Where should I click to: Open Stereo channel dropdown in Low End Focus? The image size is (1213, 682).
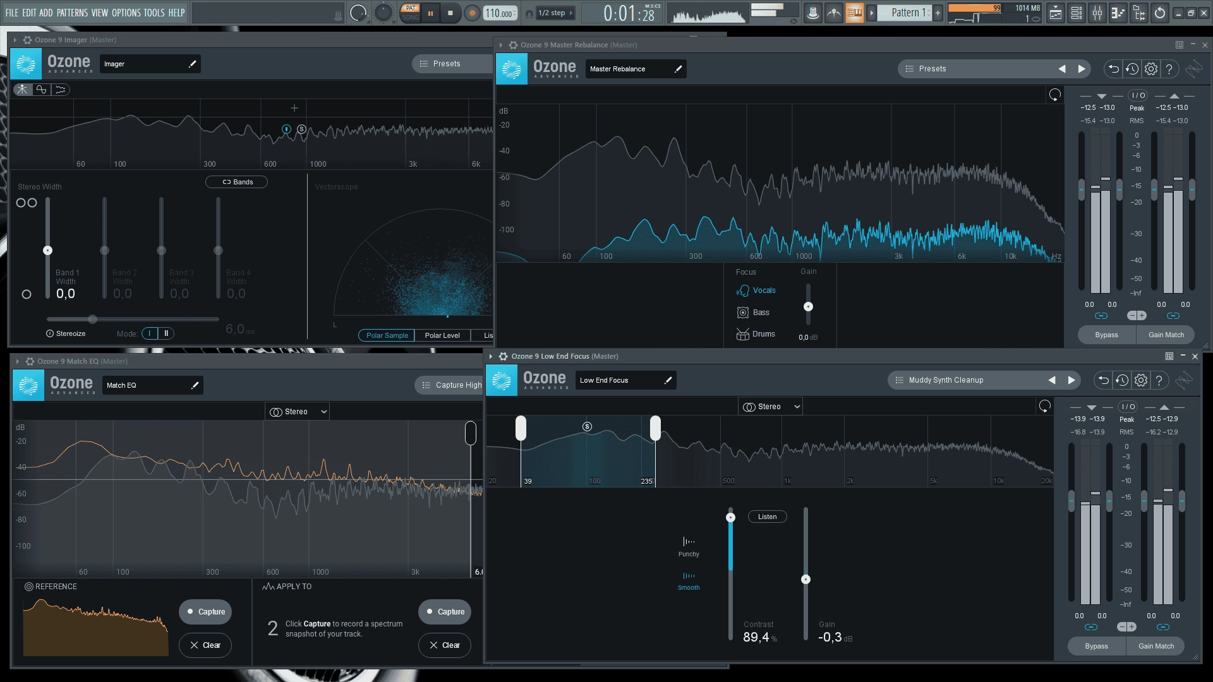click(771, 407)
